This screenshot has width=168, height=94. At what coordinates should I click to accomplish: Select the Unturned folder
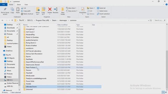(x=62, y=89)
